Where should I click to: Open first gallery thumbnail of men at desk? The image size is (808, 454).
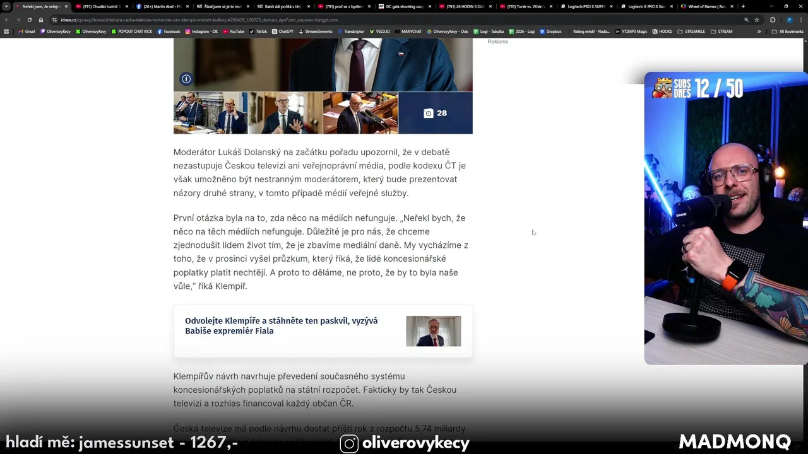pos(210,113)
